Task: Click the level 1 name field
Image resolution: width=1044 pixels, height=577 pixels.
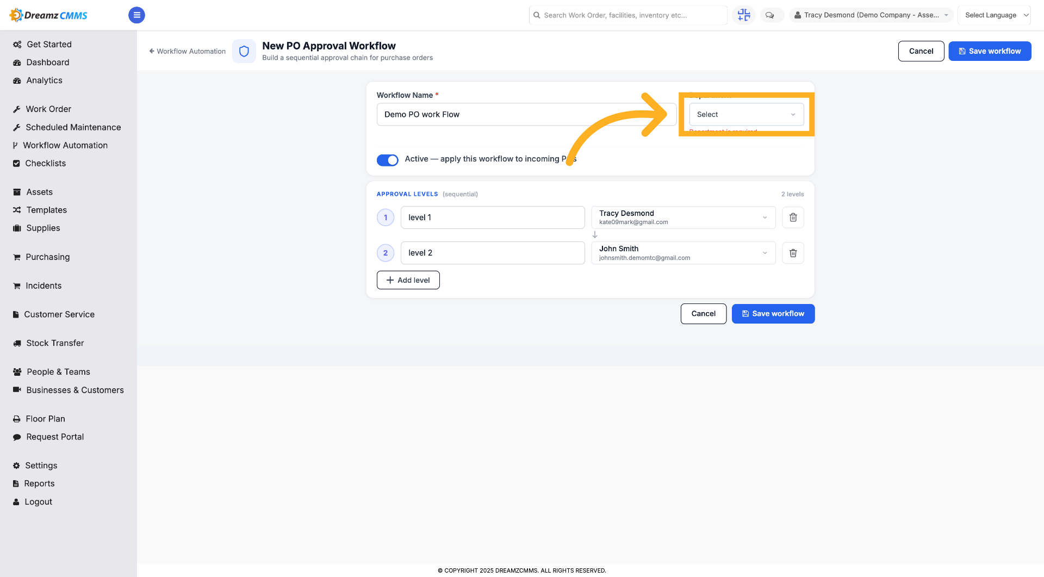Action: (x=493, y=218)
